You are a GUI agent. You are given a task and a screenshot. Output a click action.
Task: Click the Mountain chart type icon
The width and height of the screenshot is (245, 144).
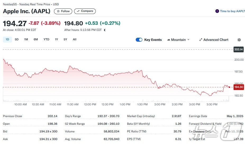(169, 40)
